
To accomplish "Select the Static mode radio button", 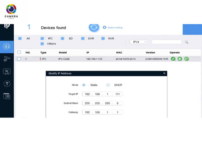I will pos(84,85).
